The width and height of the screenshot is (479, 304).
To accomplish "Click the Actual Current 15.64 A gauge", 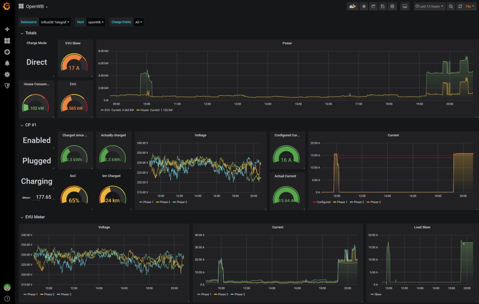I will coord(286,195).
